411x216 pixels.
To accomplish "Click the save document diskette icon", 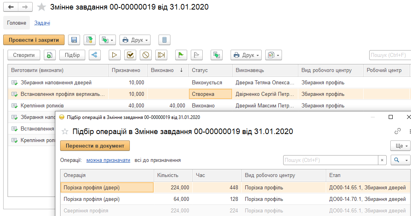I will point(74,40).
